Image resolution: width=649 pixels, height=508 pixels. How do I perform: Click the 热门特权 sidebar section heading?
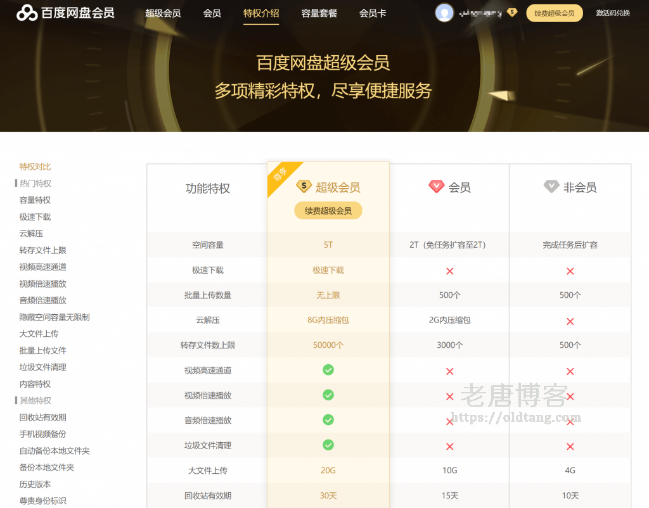coord(35,183)
